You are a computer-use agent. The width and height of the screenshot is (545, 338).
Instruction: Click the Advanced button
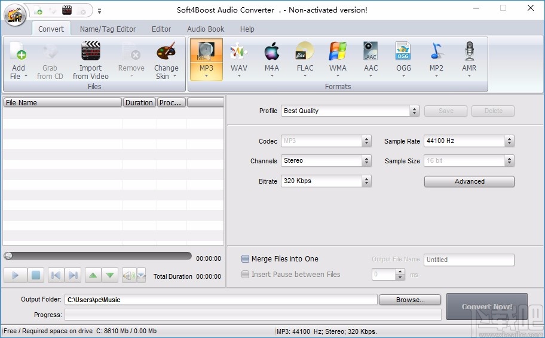tap(469, 181)
